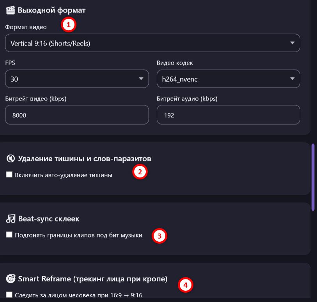Click the clapperboard icon beside Выходной формат

pyautogui.click(x=10, y=10)
